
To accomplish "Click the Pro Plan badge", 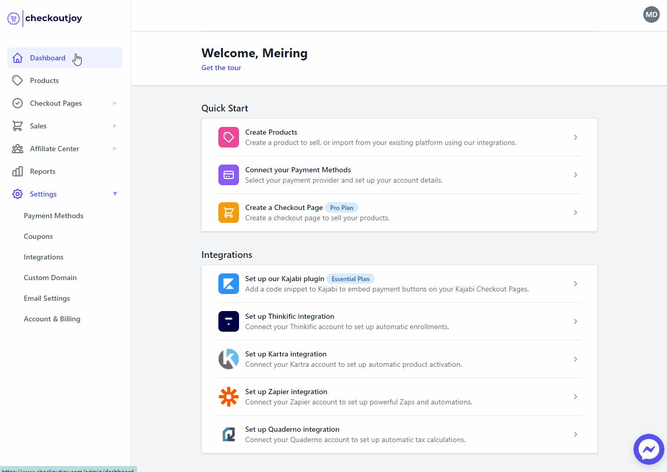I will 342,207.
